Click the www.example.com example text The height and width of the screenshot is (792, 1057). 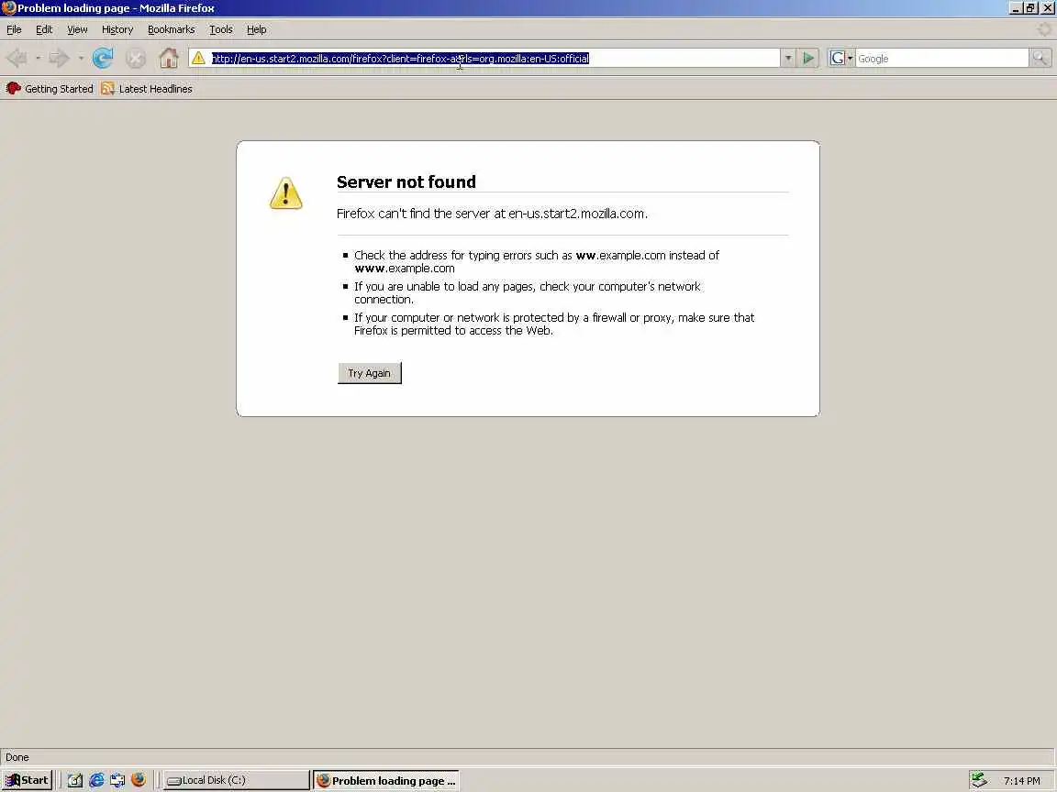(405, 268)
